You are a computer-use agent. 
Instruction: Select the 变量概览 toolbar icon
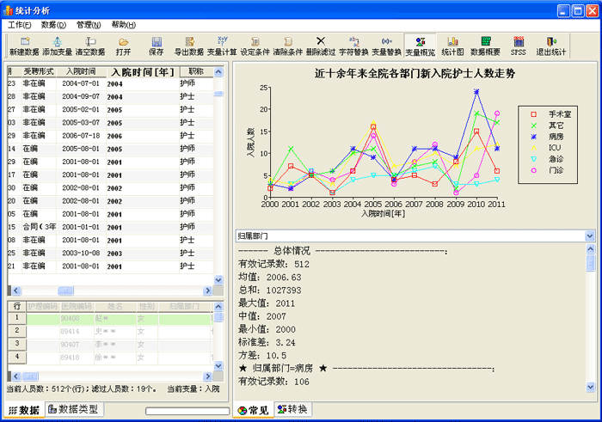tap(421, 46)
